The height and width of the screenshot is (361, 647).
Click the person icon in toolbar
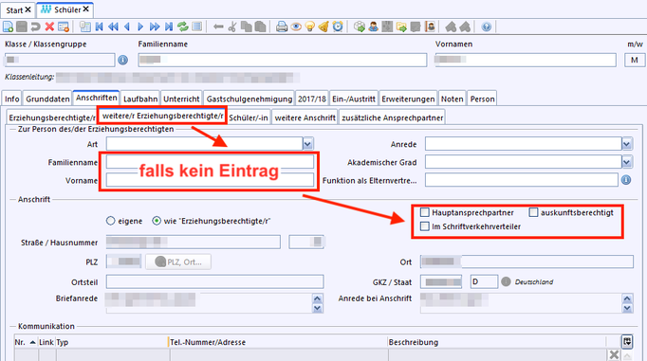374,27
